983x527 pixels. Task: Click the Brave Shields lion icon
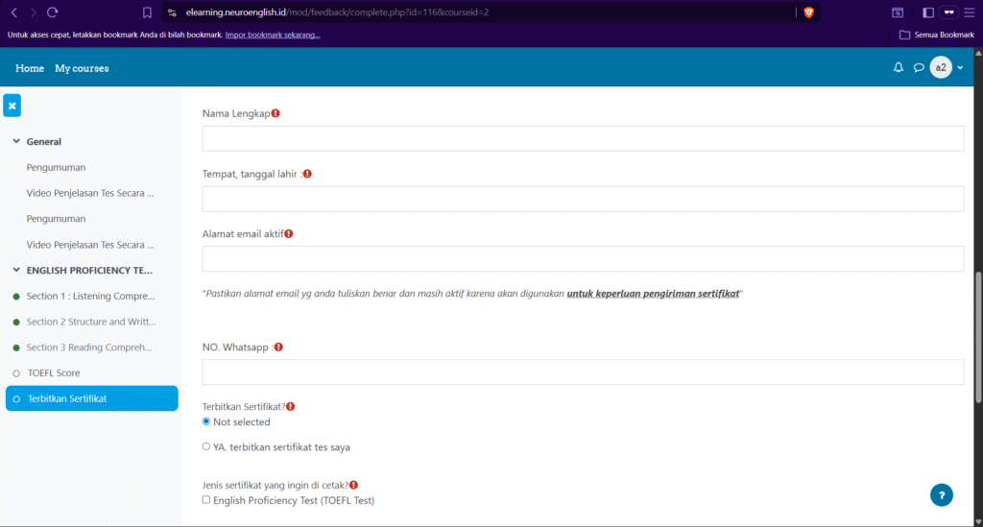[x=808, y=12]
